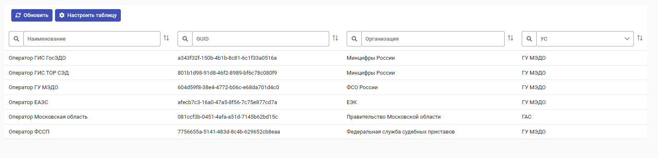Click ФСО России organization cell
Image resolution: width=658 pixels, height=158 pixels.
click(x=362, y=88)
